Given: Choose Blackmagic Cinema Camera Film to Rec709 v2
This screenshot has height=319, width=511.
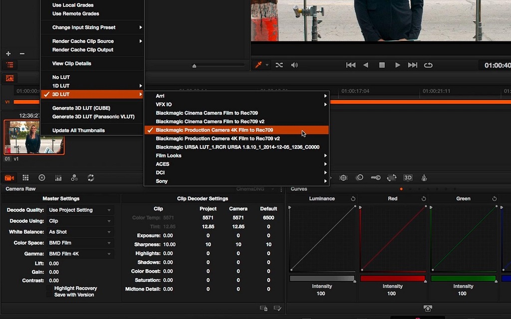Looking at the screenshot, I should (236, 122).
